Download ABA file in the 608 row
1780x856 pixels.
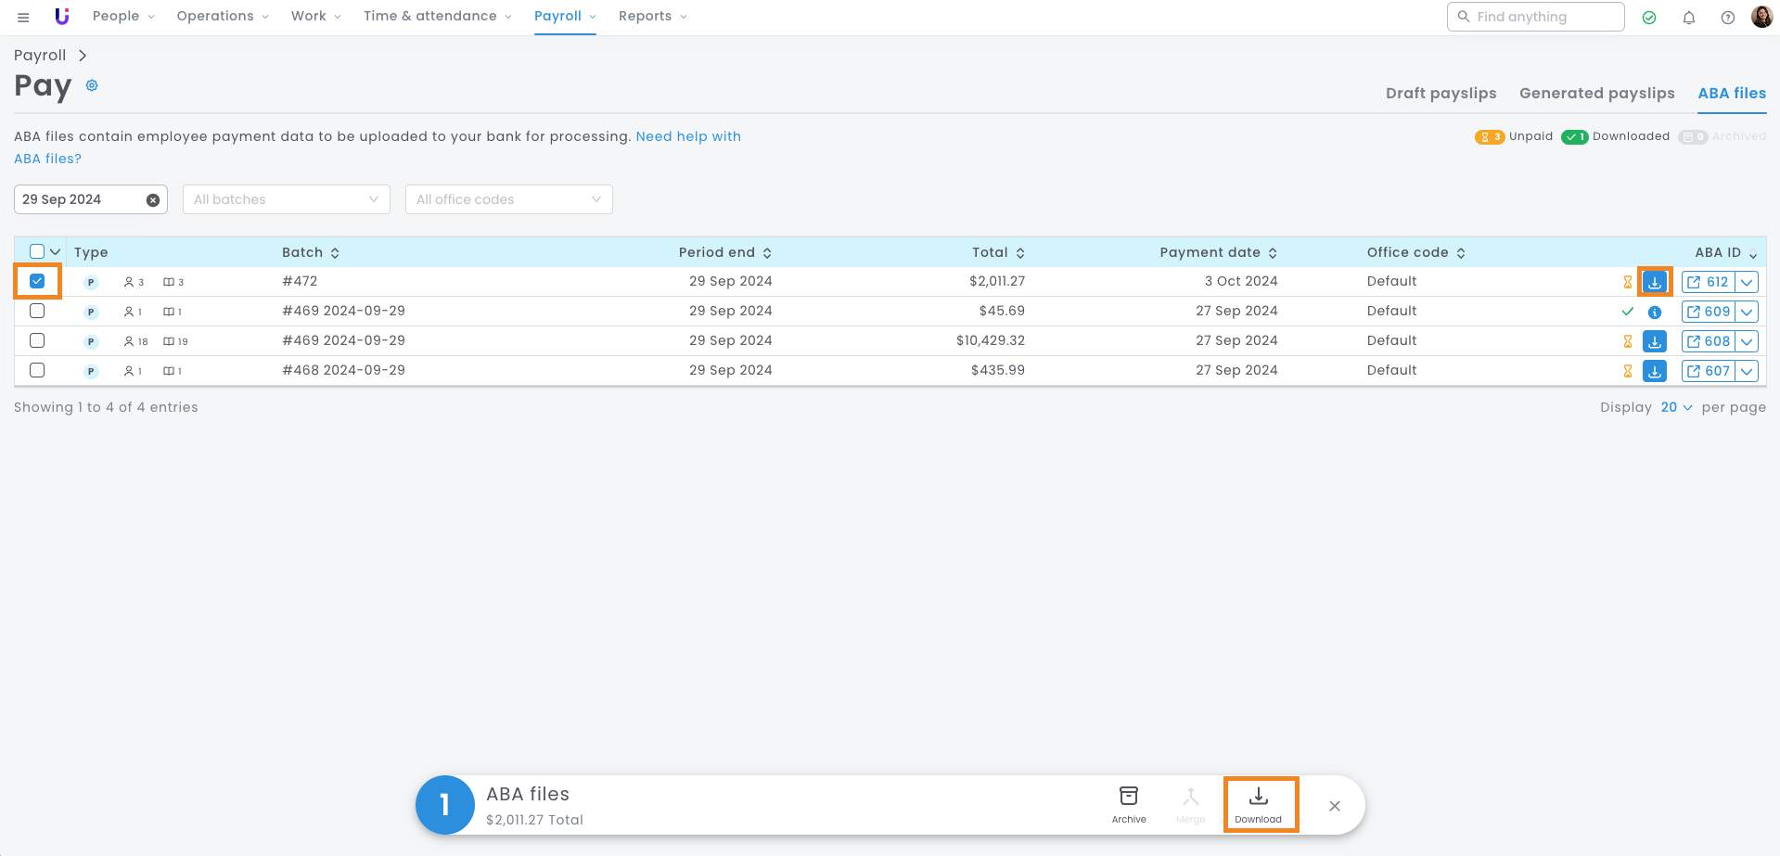click(x=1654, y=341)
